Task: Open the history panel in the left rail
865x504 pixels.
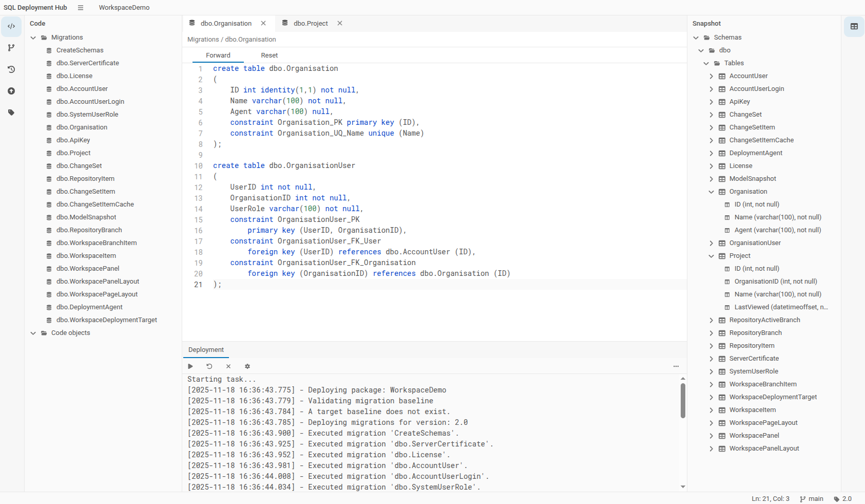Action: pos(11,69)
